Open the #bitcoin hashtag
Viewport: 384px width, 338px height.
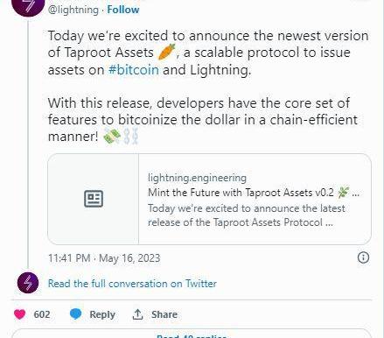(x=134, y=70)
